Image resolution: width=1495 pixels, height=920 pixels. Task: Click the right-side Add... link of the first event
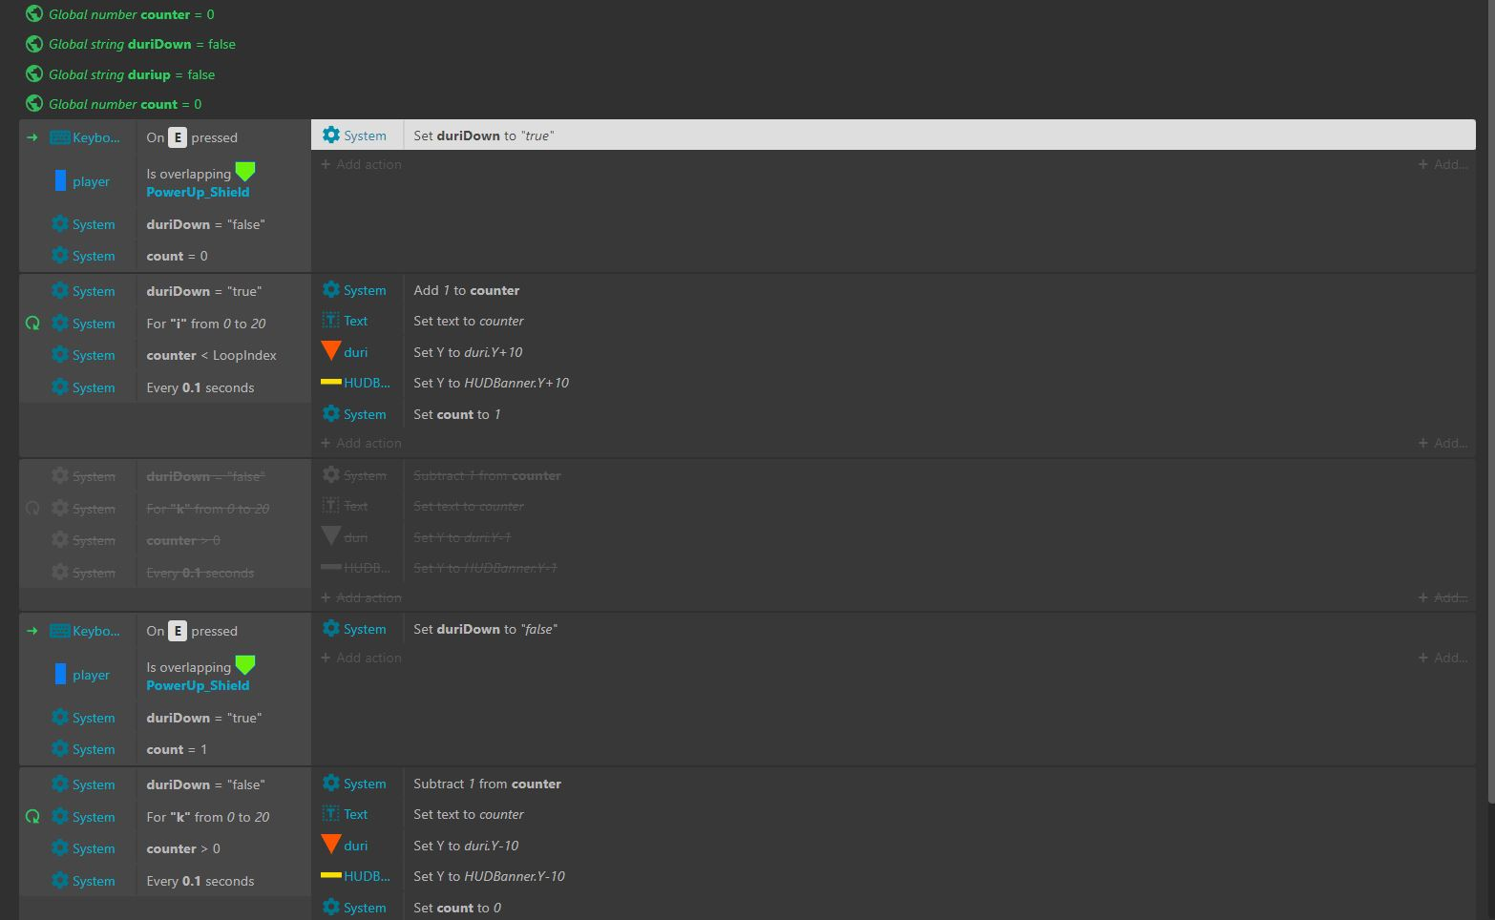[x=1443, y=164]
